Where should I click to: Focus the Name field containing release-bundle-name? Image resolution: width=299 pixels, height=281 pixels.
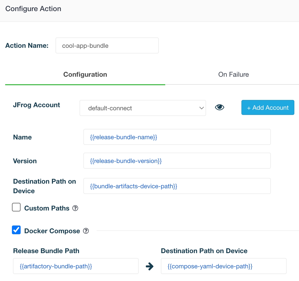click(x=177, y=137)
